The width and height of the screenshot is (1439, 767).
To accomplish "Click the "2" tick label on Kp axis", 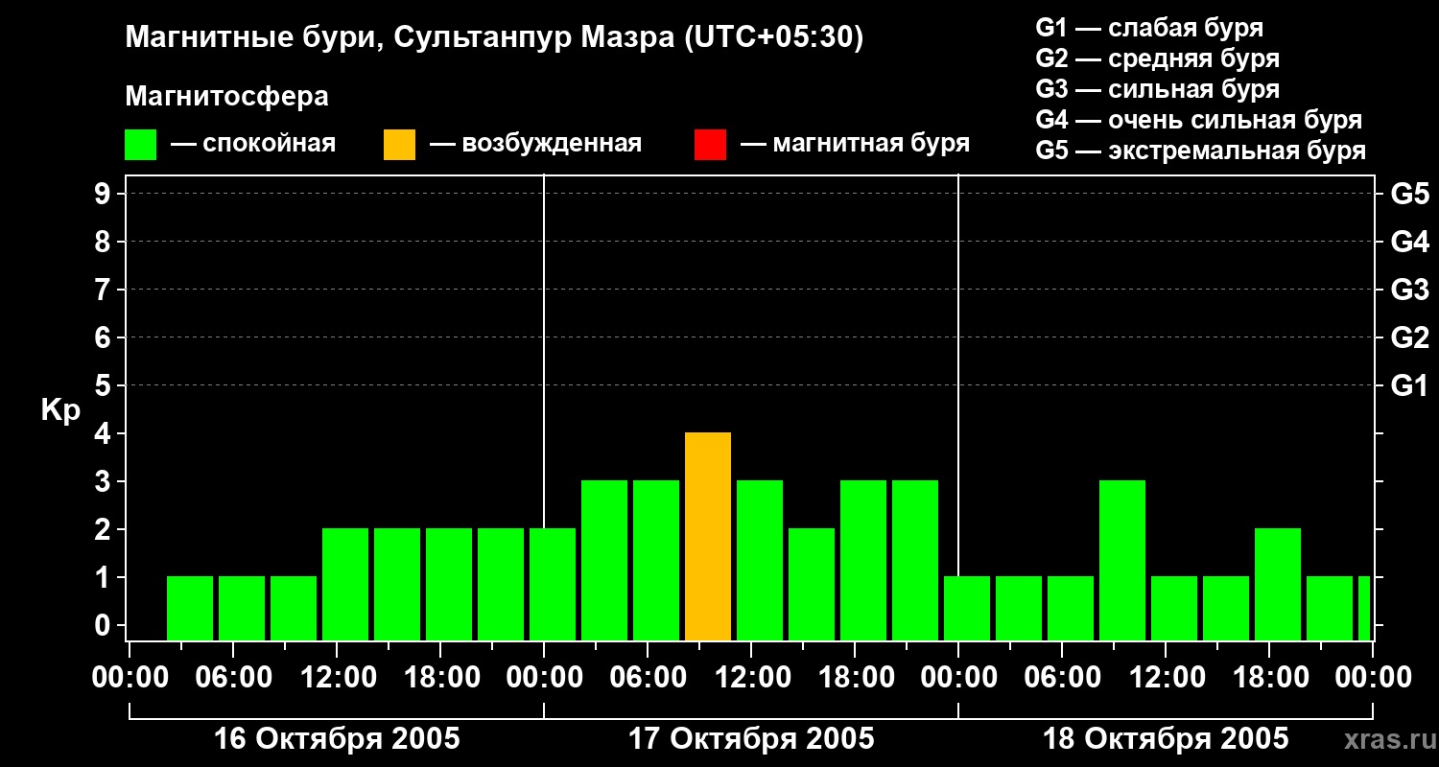I will (x=105, y=529).
